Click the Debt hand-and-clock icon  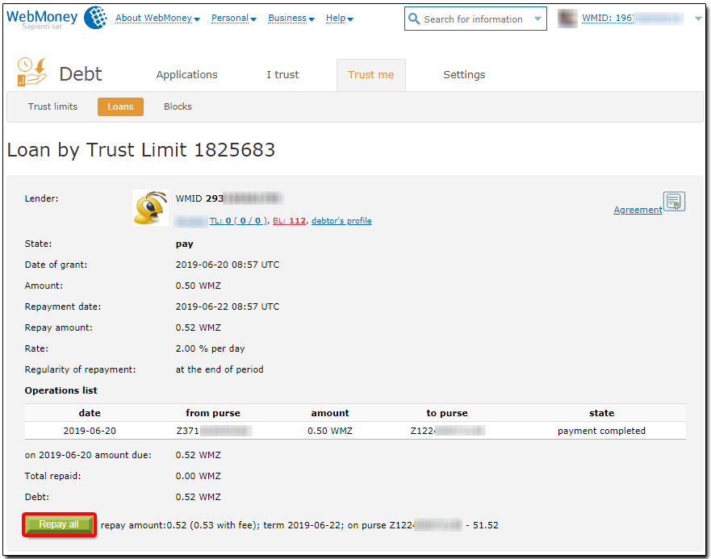(31, 72)
